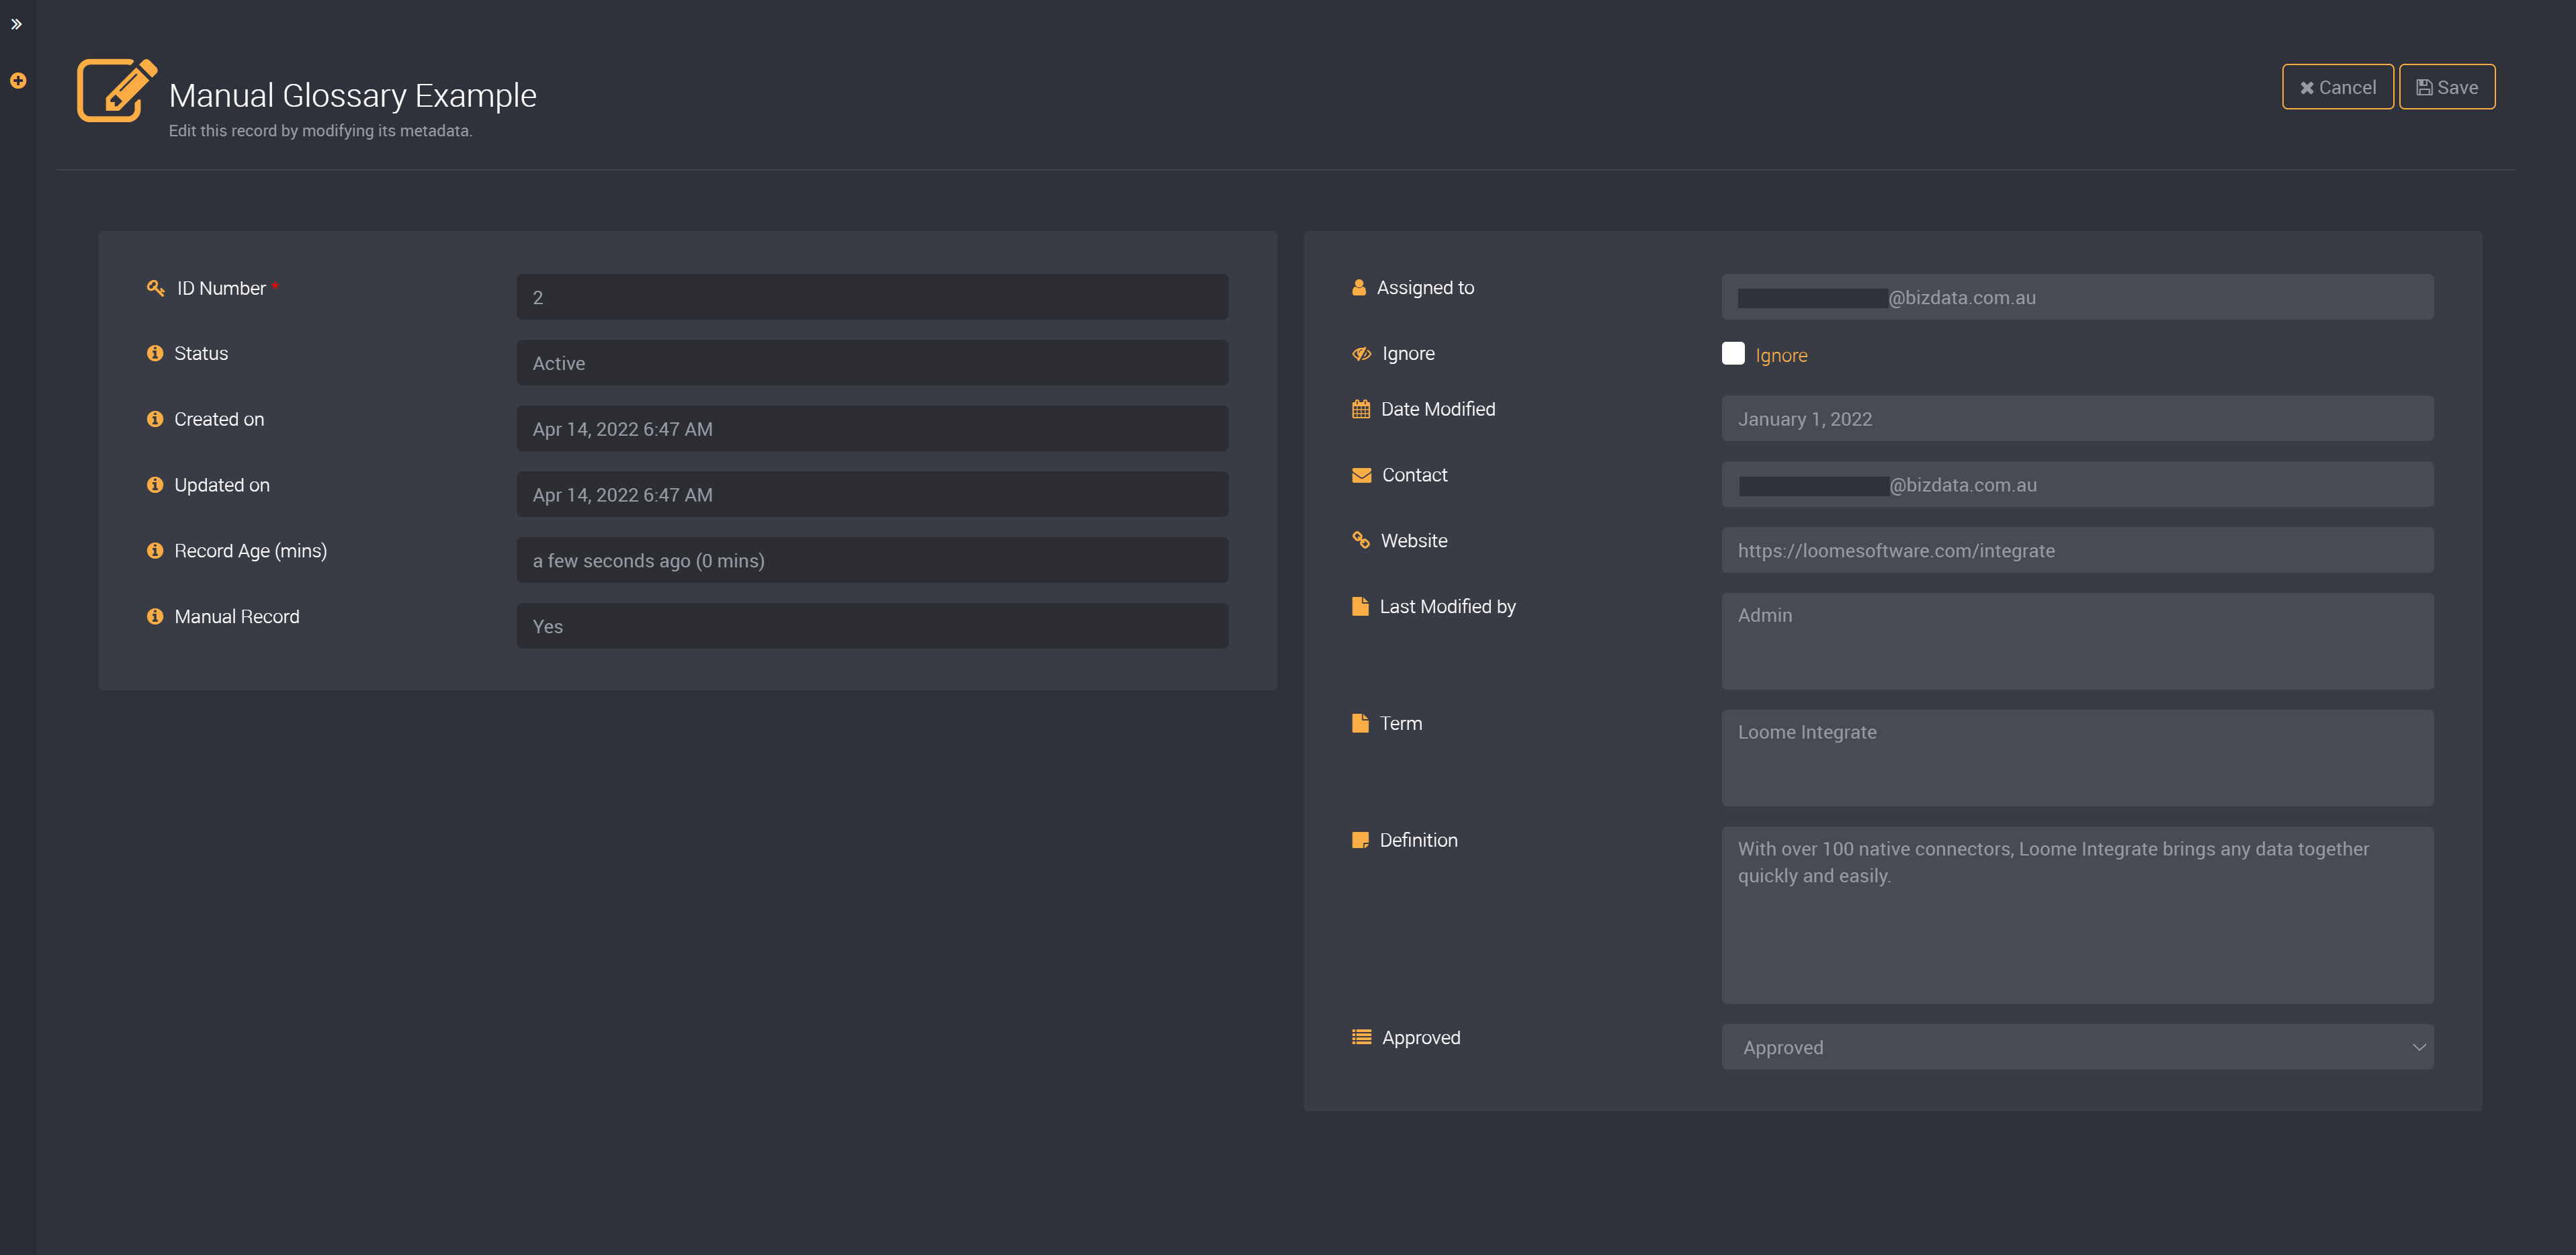The width and height of the screenshot is (2576, 1255).
Task: Click the orange plus circle sidebar icon
Action: (x=18, y=81)
